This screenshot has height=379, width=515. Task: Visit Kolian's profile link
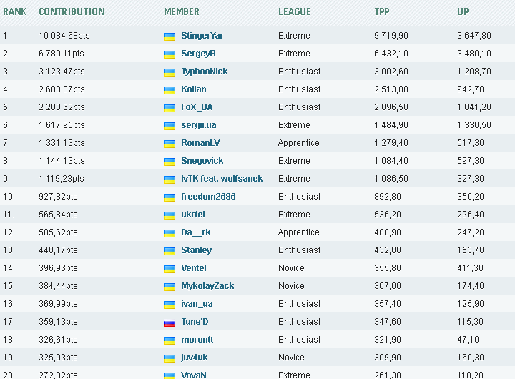[194, 89]
